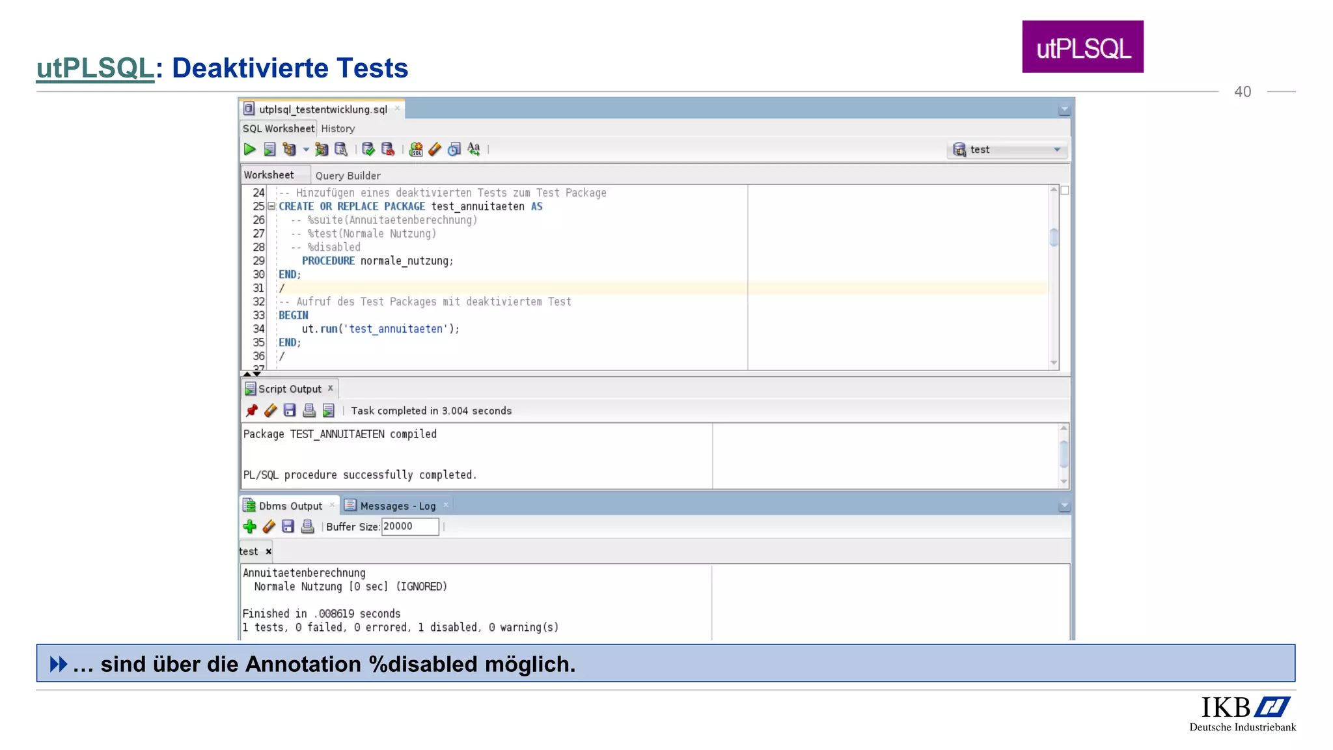Collapse the CREATE PACKAGE code fold at line 25
This screenshot has height=750, width=1333.
pos(272,206)
